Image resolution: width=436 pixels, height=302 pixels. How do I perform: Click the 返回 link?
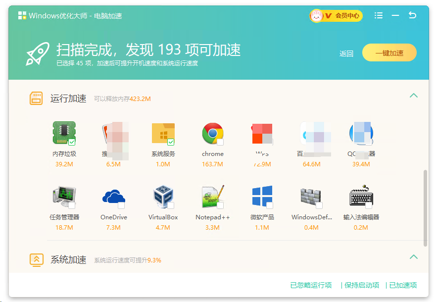pos(346,53)
